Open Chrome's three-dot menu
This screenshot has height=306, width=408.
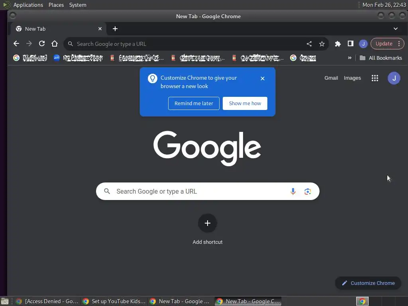(x=399, y=44)
